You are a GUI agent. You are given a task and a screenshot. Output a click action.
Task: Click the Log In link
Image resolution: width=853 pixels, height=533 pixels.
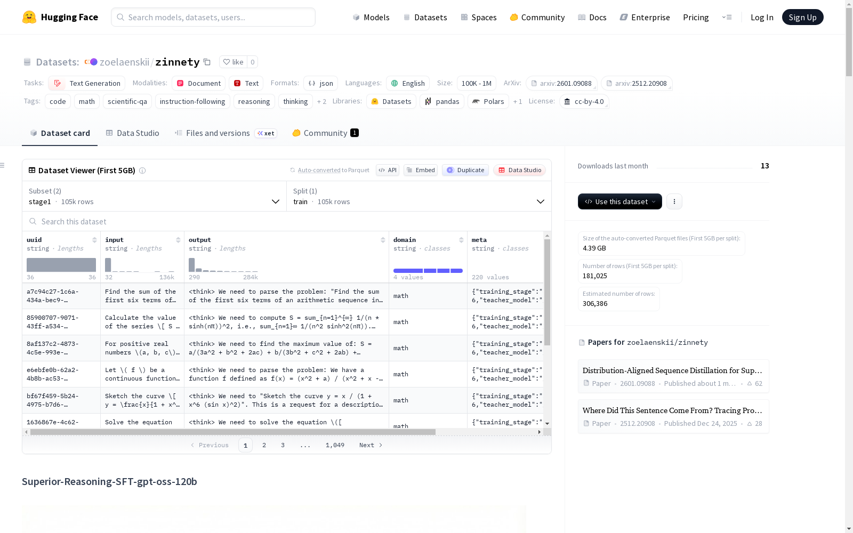point(762,17)
